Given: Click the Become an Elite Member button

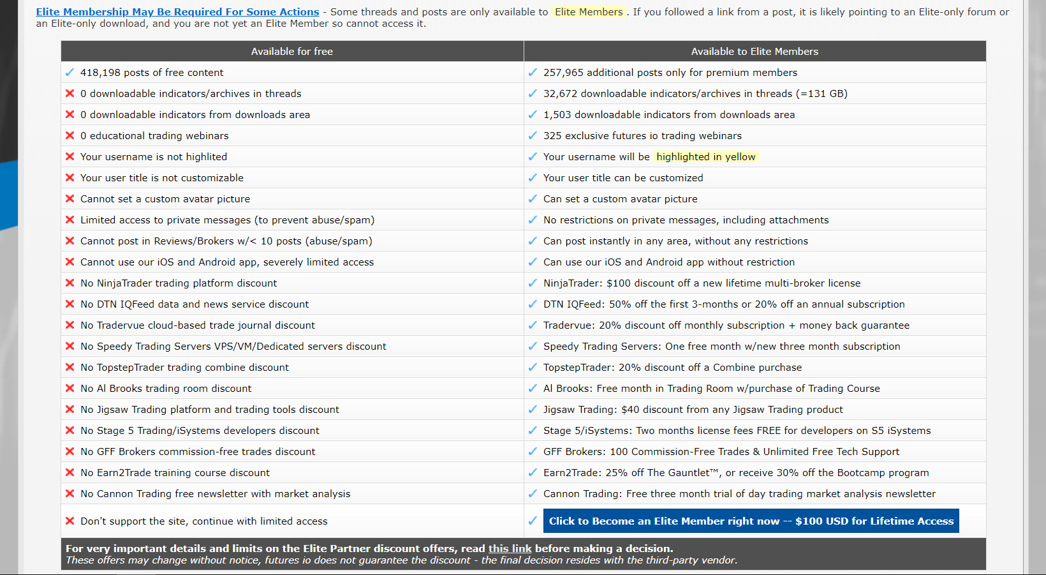Looking at the screenshot, I should (x=751, y=521).
